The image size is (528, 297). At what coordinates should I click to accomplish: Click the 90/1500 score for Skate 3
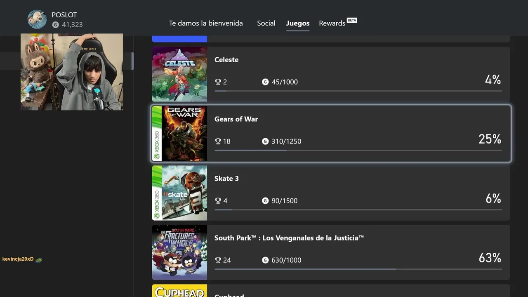pyautogui.click(x=284, y=200)
